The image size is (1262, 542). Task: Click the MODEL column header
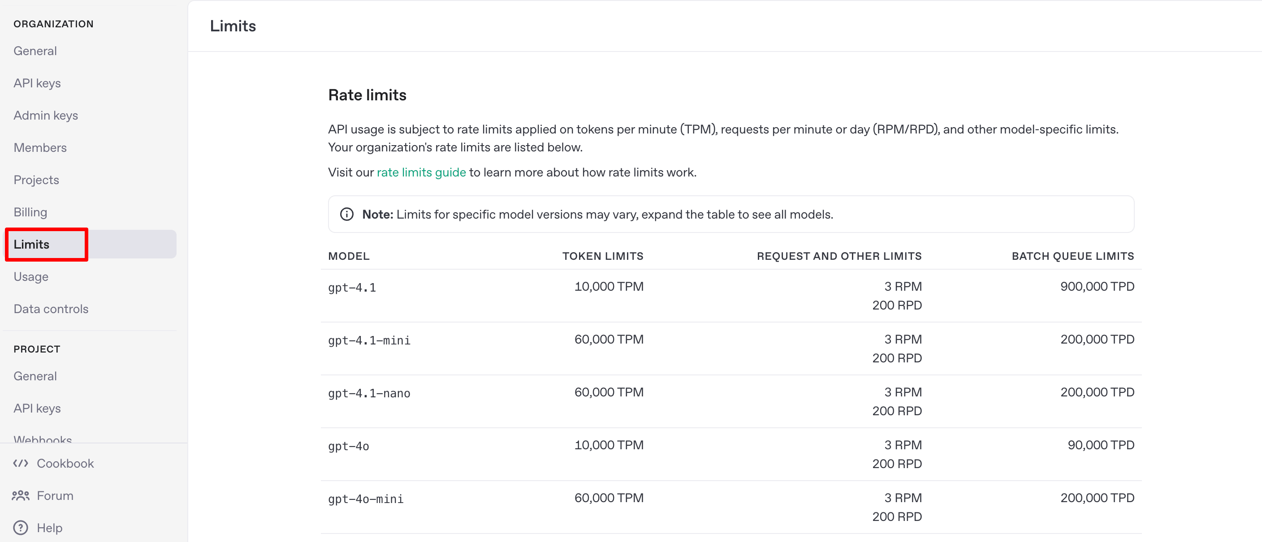(x=349, y=256)
